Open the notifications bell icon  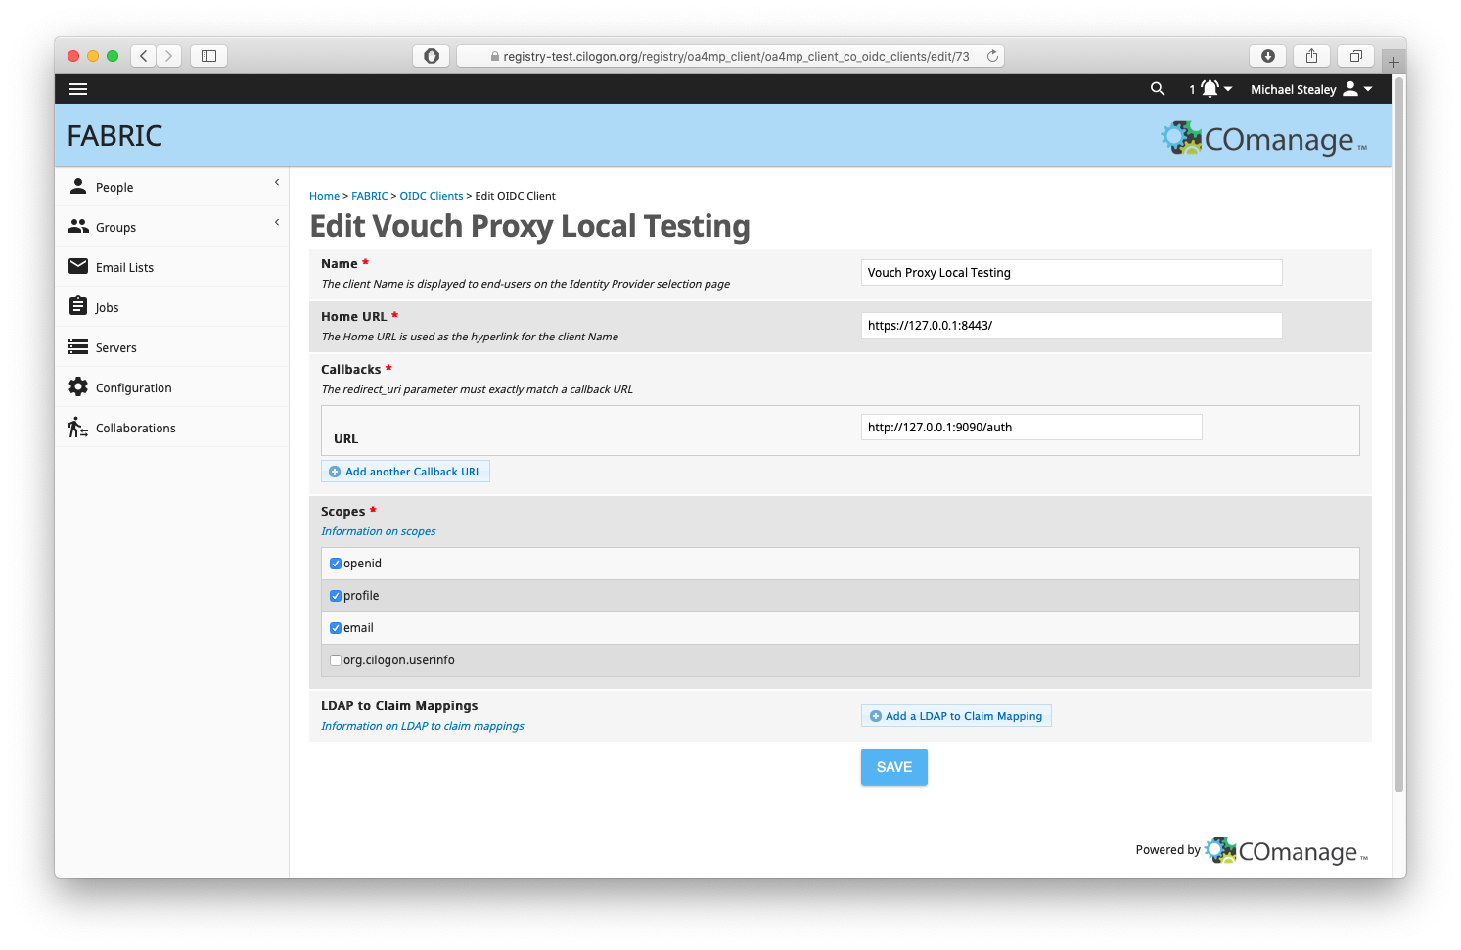(1210, 89)
